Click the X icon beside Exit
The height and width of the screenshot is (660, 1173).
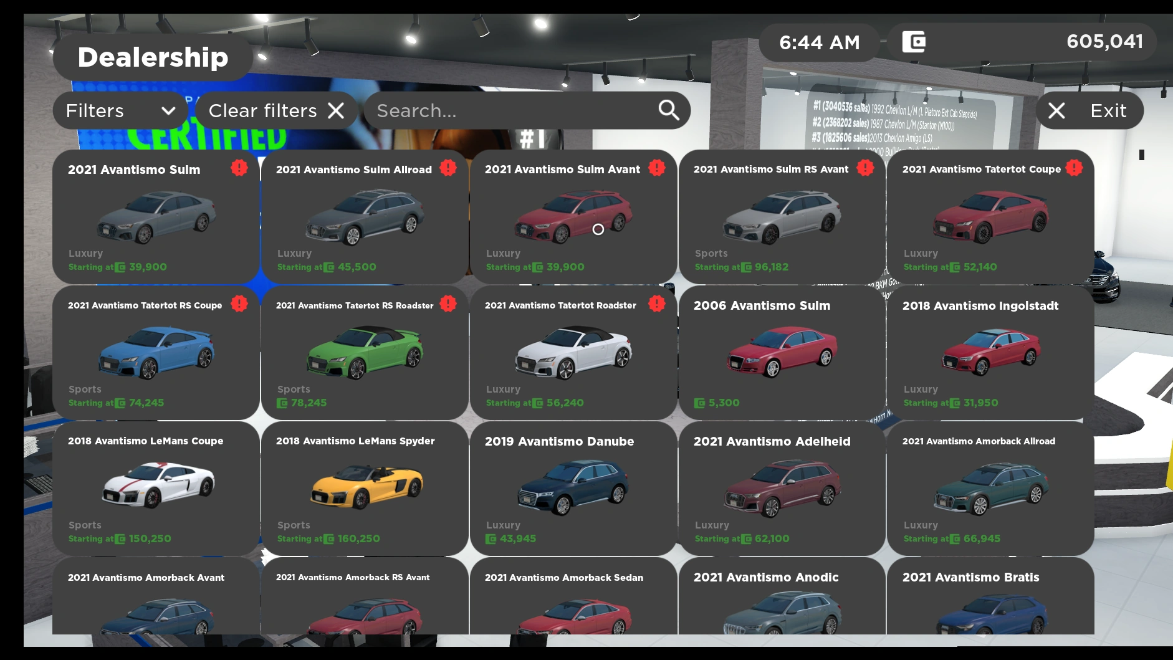point(1056,110)
